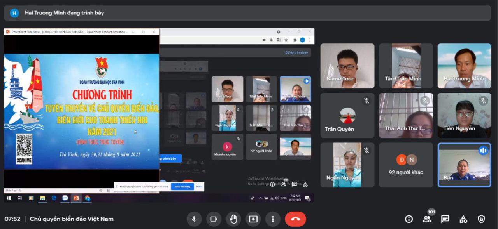Open host controls shield icon
Image resolution: width=498 pixels, height=229 pixels.
pyautogui.click(x=481, y=219)
